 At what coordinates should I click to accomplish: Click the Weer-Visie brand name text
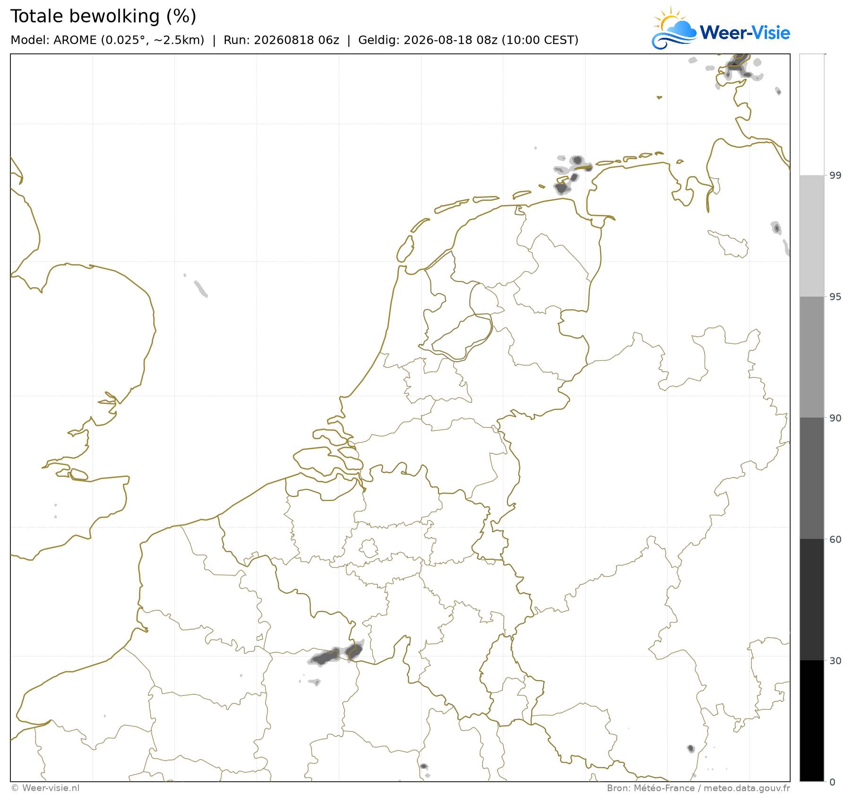745,33
